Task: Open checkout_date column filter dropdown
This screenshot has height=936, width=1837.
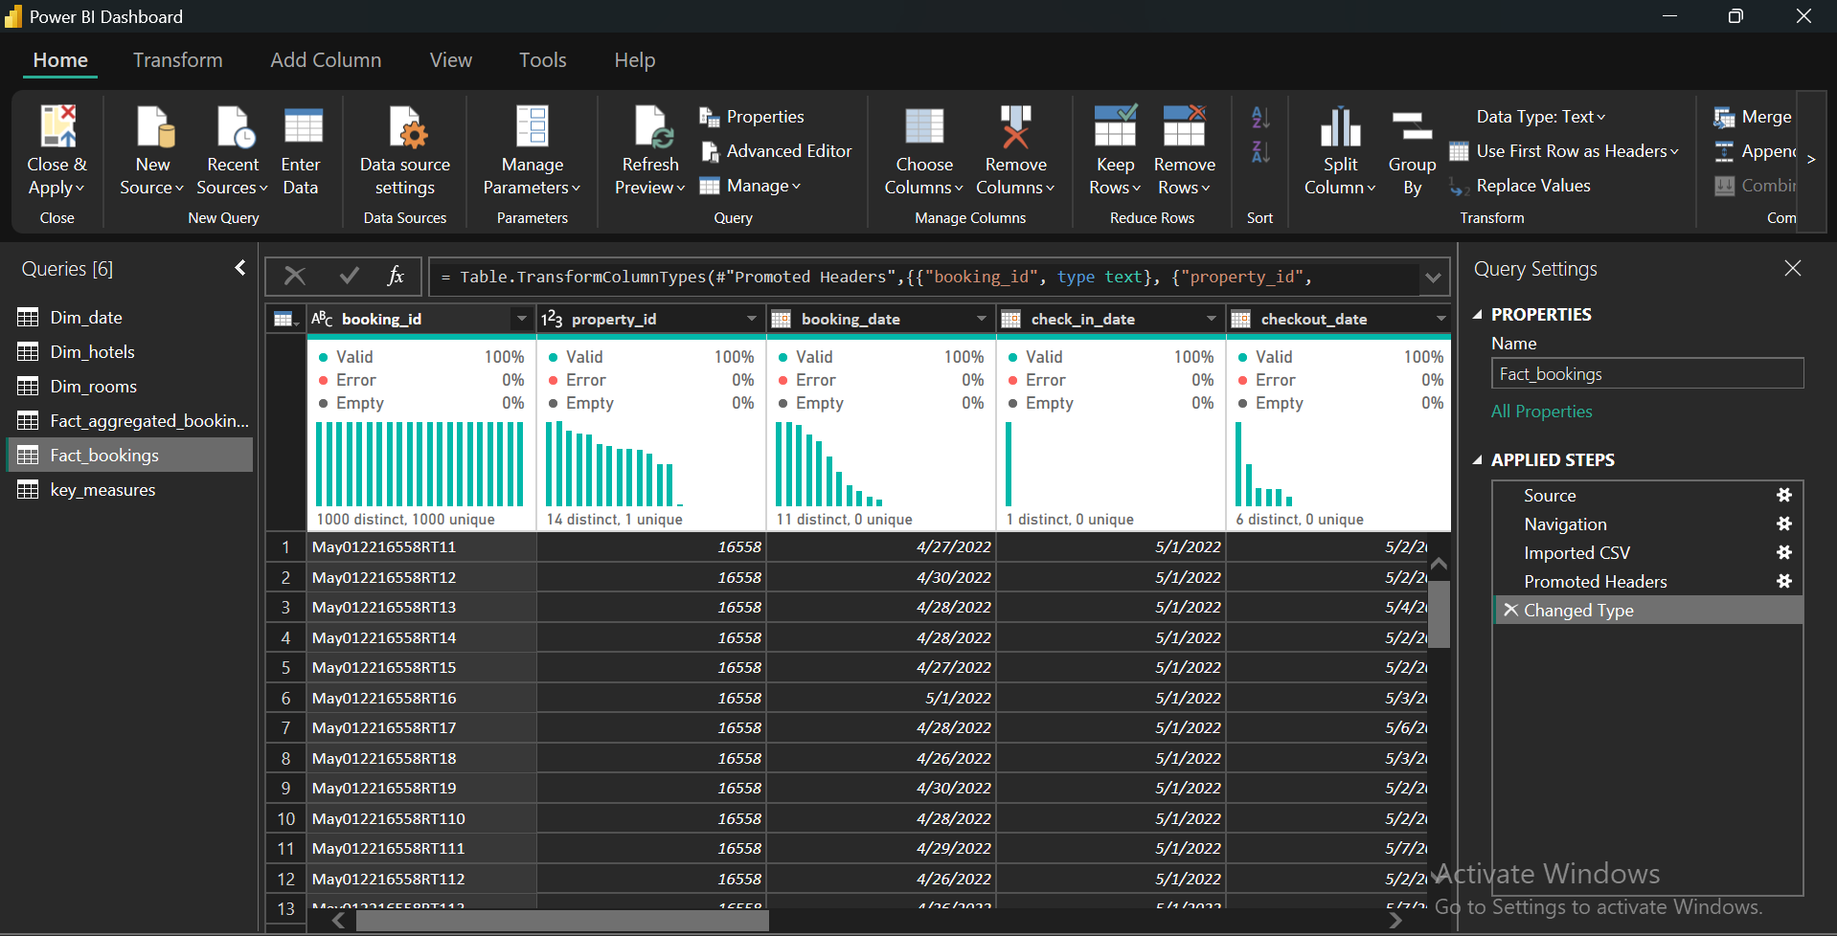Action: [1441, 319]
